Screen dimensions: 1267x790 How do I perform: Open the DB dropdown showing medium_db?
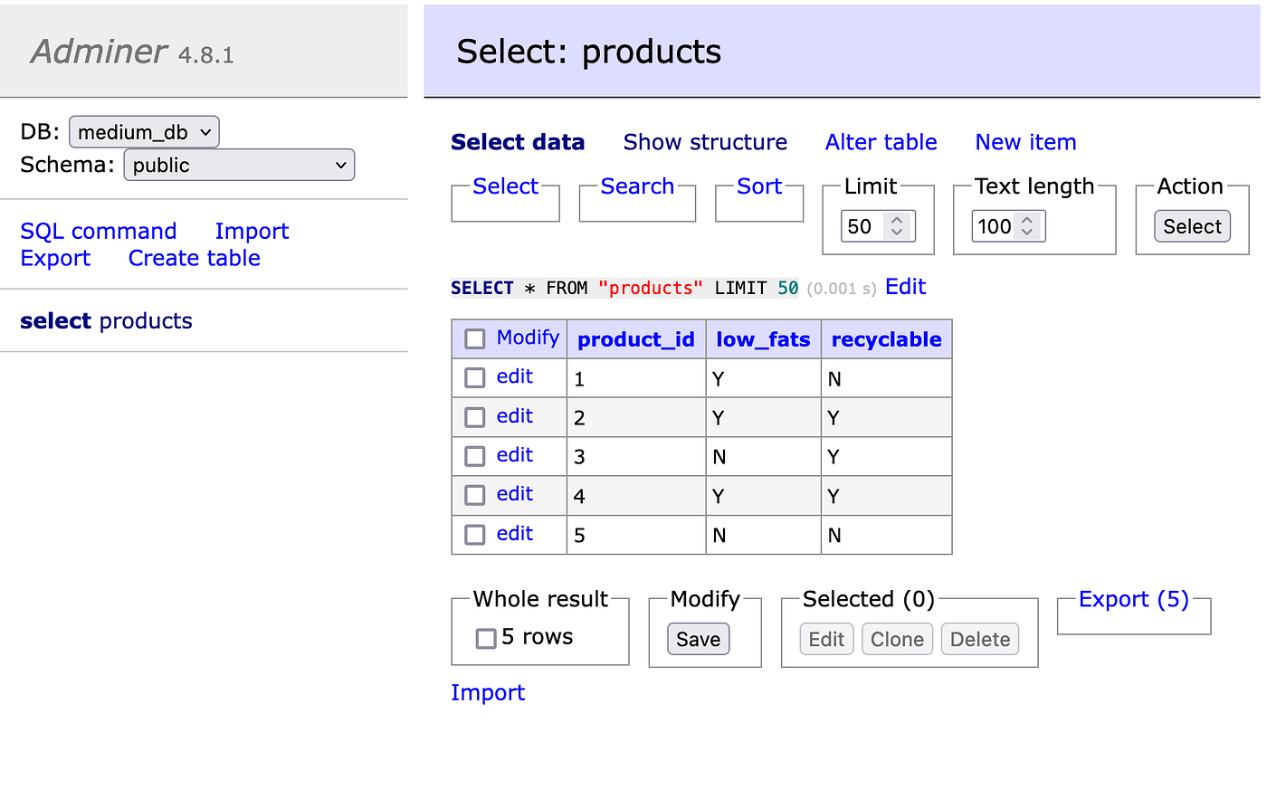click(144, 132)
